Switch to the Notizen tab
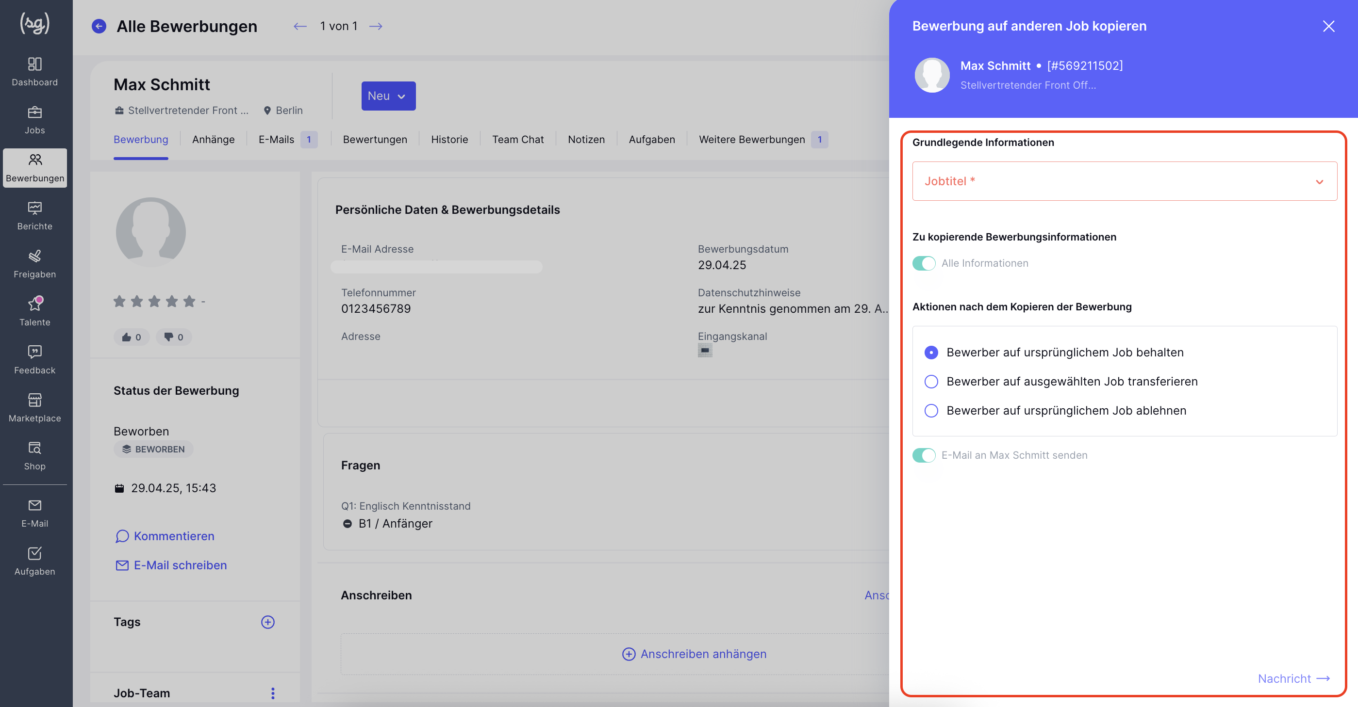 pos(586,140)
